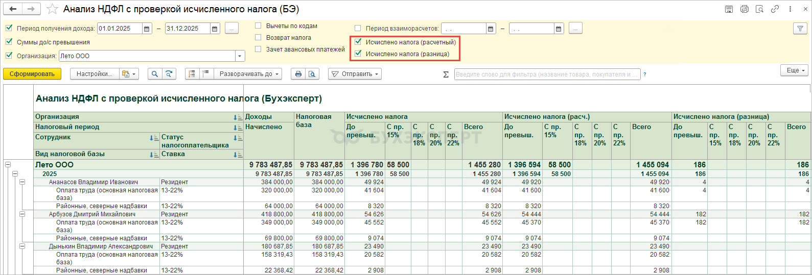Uncheck 'Исчислено налога (разница)' checkbox
Viewport: 812px width, 275px height.
(358, 54)
